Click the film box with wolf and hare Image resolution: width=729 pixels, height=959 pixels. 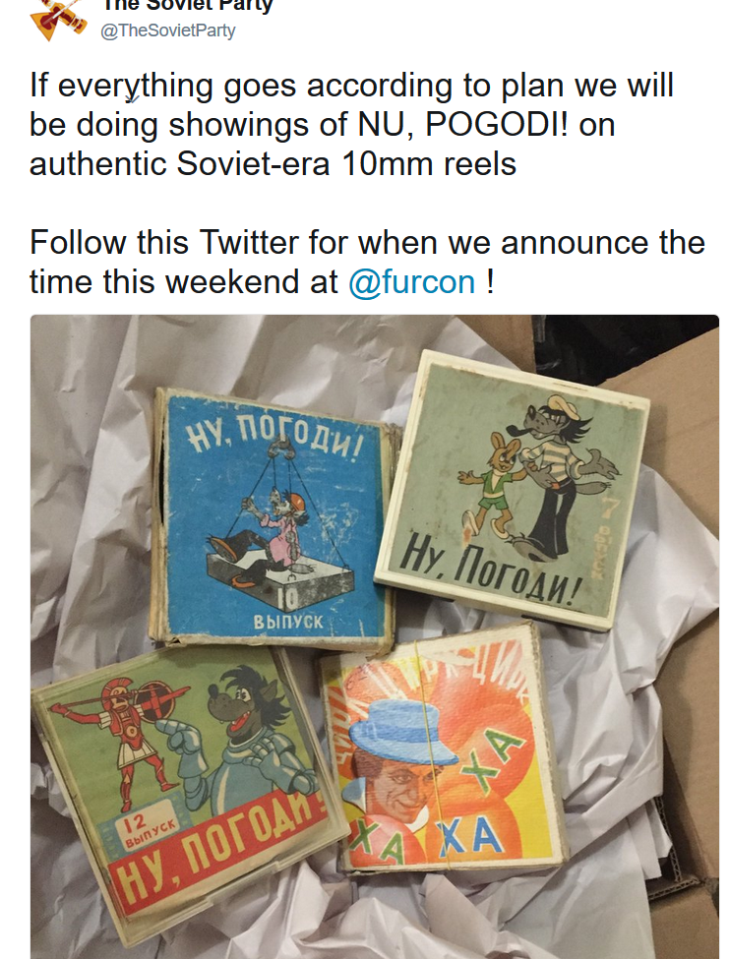(x=512, y=489)
